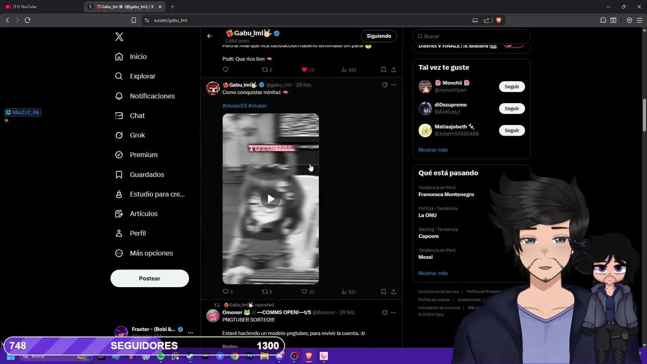This screenshot has width=647, height=364.
Task: Open more menu on the 28 feb. post
Action: 394,85
